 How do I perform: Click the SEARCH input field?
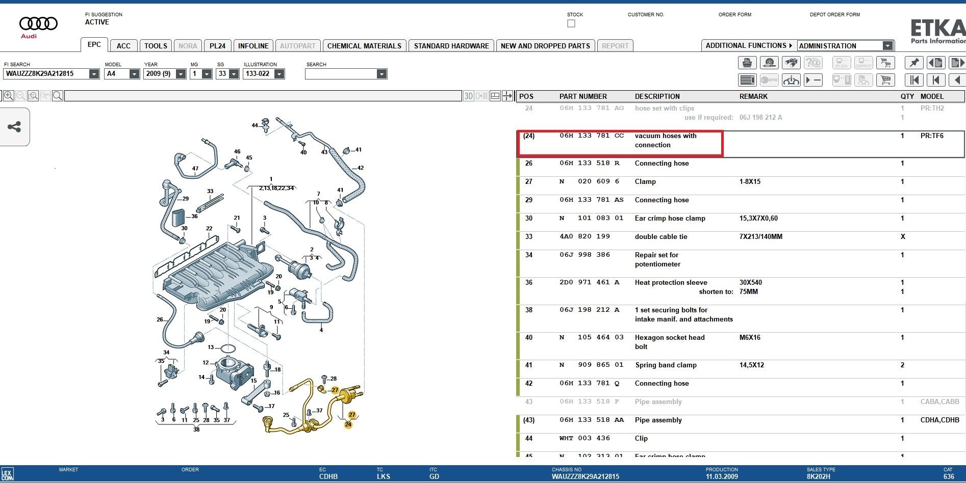[341, 74]
